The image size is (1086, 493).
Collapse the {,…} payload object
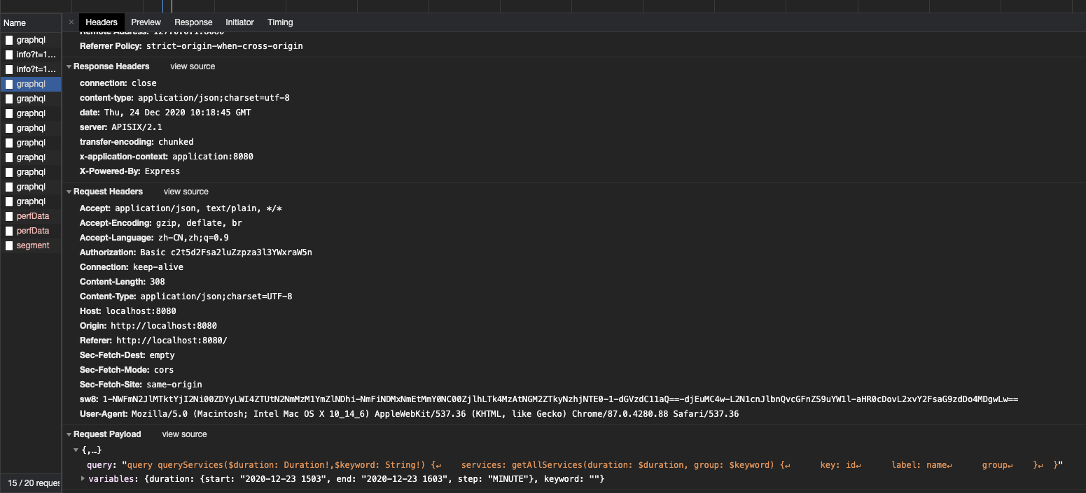click(x=76, y=450)
